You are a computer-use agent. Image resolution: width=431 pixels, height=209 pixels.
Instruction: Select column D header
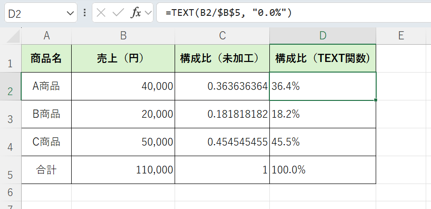[x=323, y=36]
